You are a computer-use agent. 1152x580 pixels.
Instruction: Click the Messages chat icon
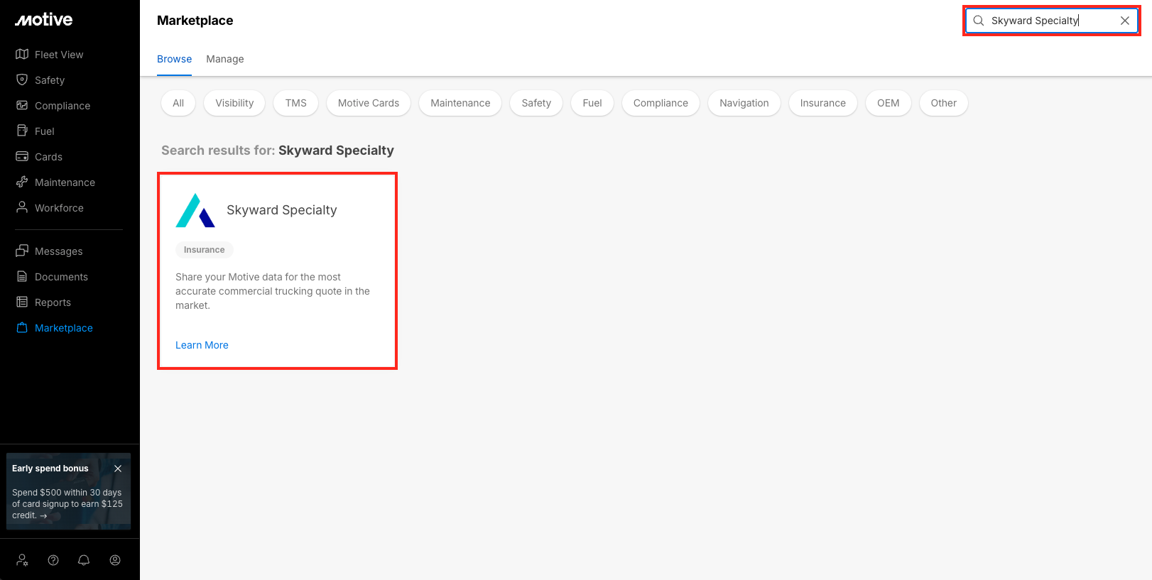click(x=22, y=251)
